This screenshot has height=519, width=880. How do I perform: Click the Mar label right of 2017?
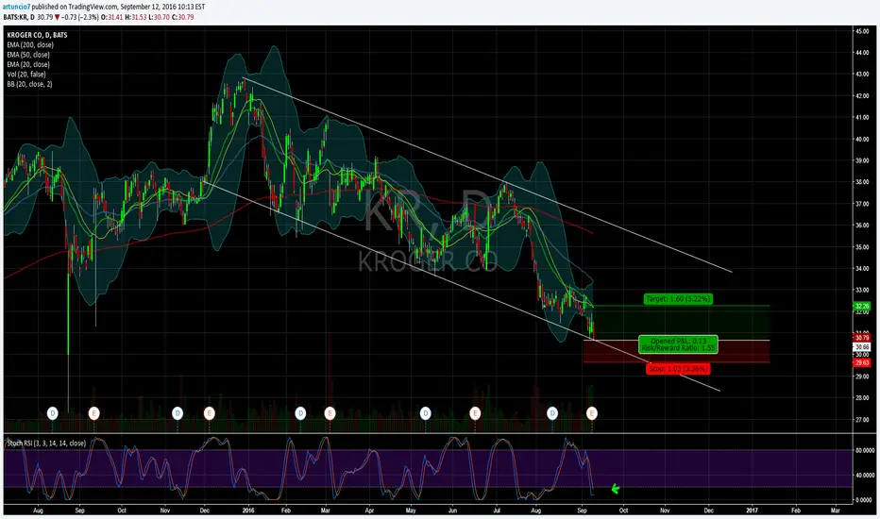835,511
